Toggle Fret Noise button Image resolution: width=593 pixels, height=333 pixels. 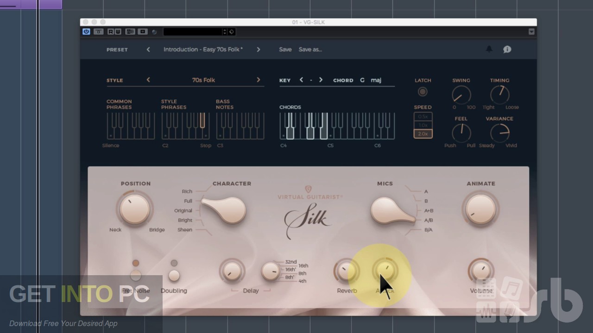point(135,276)
